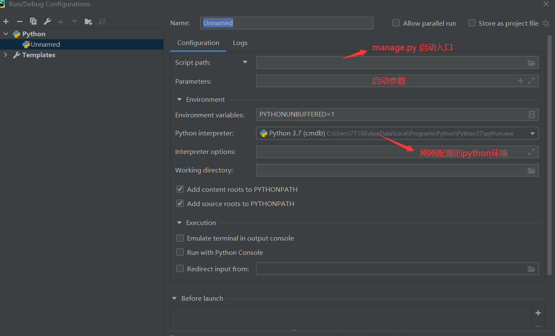This screenshot has height=336, width=555.
Task: Enable Store as project file
Action: 472,23
